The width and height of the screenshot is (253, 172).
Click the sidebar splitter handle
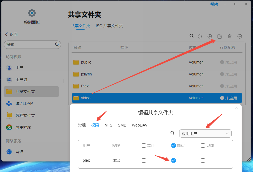click(64, 81)
